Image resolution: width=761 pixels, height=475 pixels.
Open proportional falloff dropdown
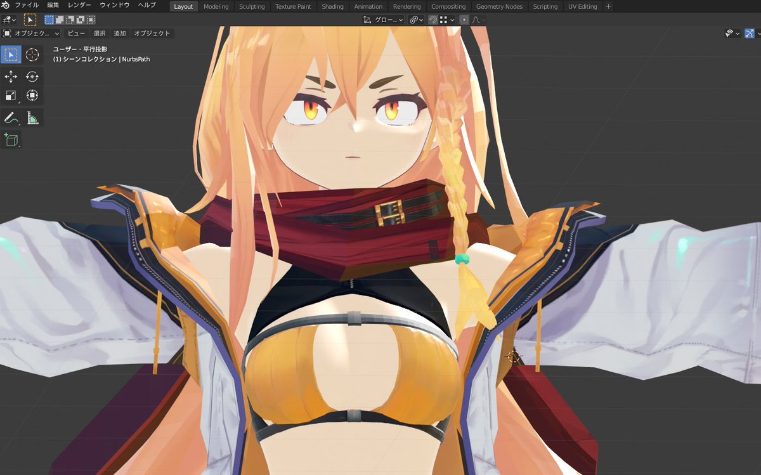(478, 20)
